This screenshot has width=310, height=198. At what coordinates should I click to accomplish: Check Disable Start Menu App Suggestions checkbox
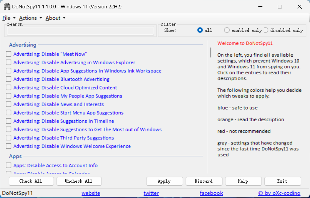8,113
